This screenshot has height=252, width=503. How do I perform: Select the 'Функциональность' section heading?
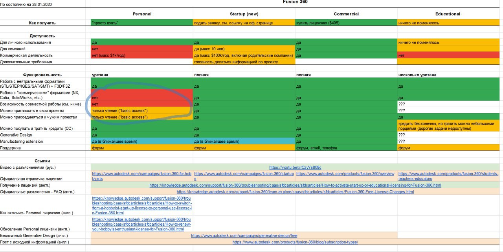(x=42, y=75)
